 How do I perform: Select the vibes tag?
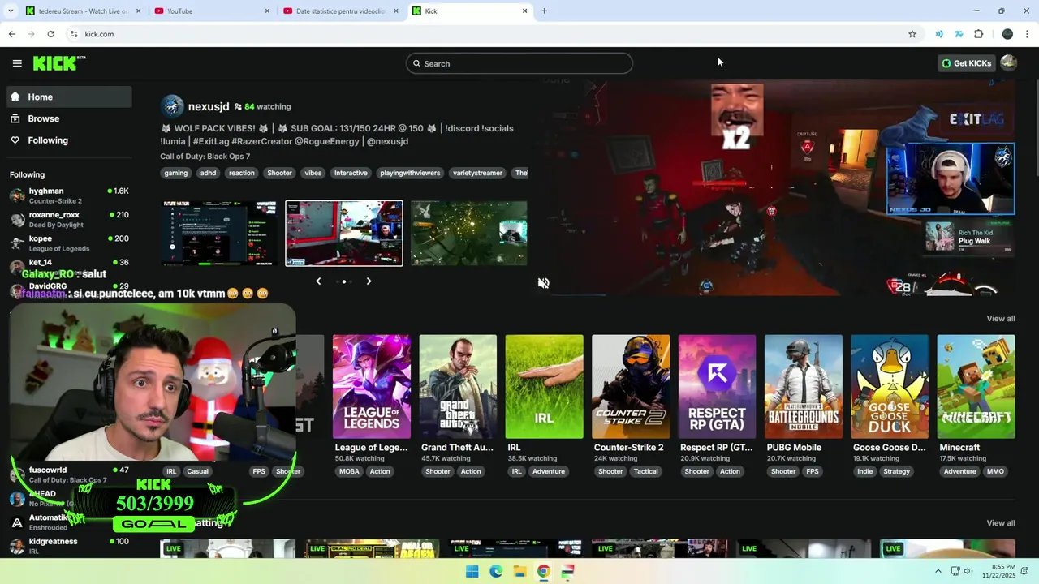[313, 173]
